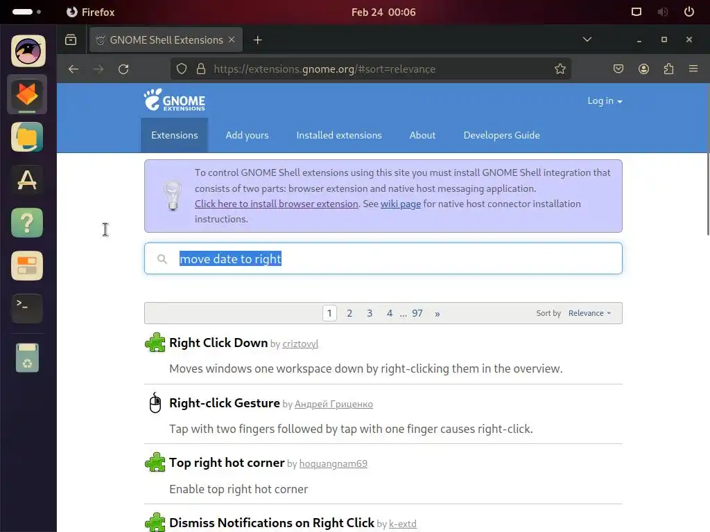This screenshot has width=710, height=532.
Task: Open the Help dock icon
Action: pos(27,222)
